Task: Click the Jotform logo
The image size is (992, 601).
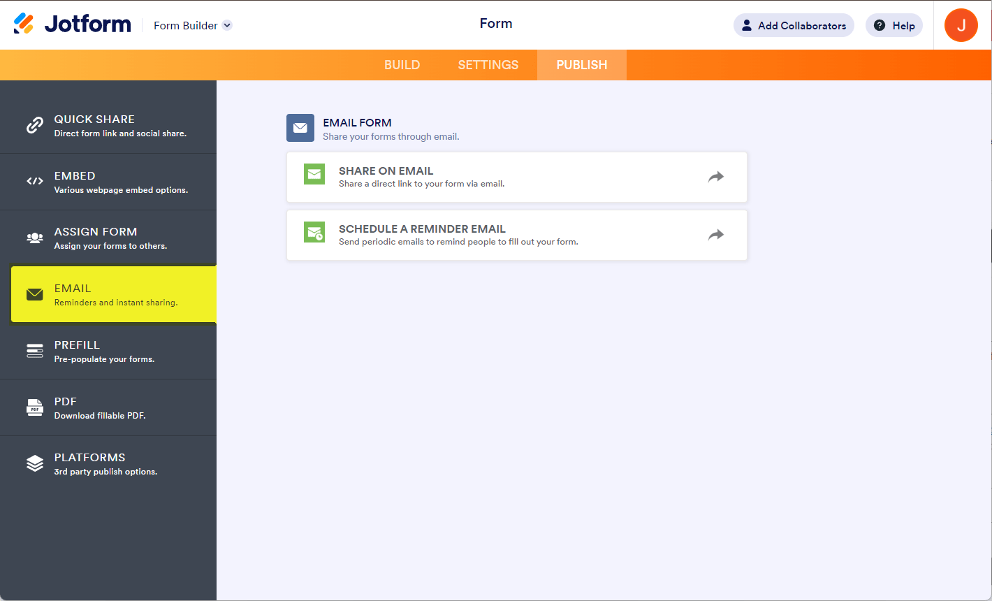Action: point(72,24)
